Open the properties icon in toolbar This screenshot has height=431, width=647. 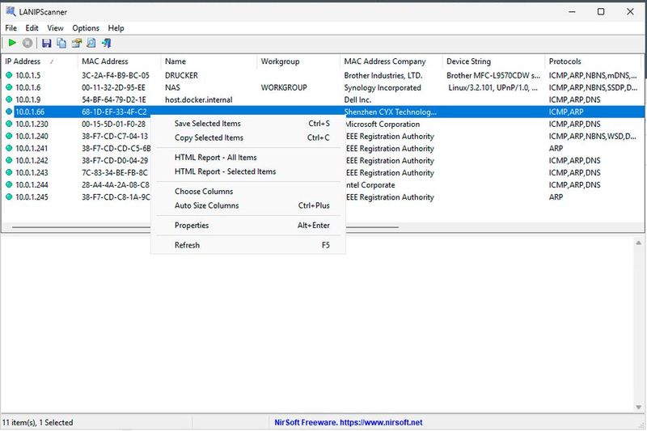(77, 43)
